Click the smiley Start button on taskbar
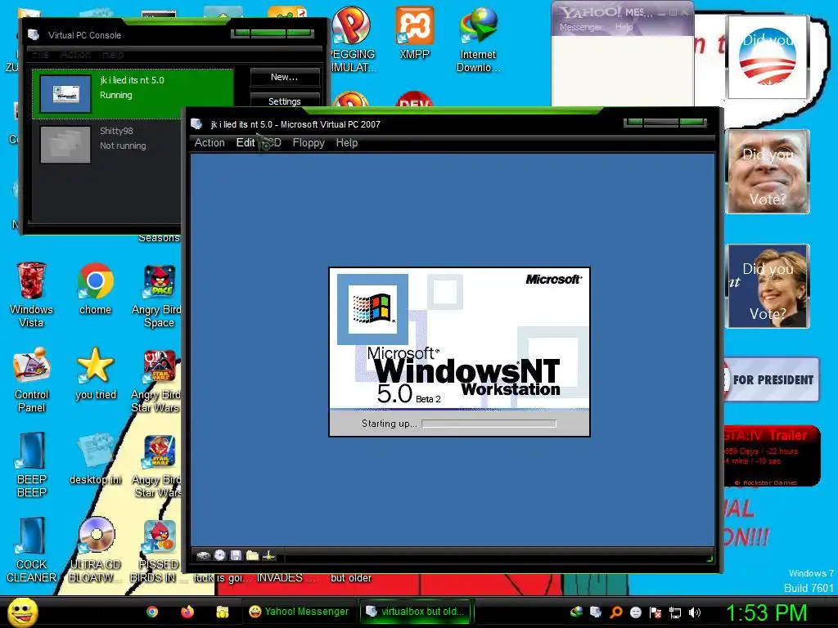838x628 pixels. [x=23, y=612]
